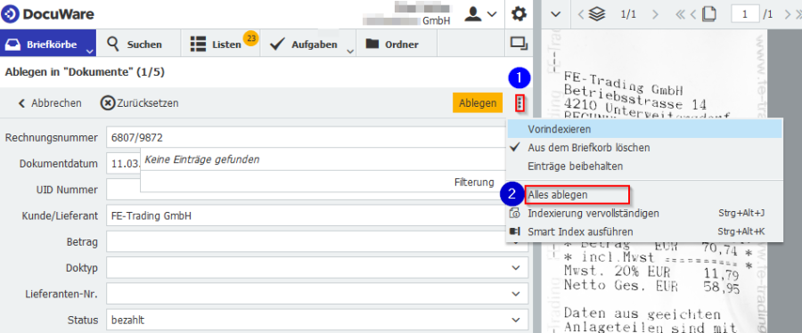Viewport: 802px width, 333px height.
Task: Click the Indexierung vervollständigen icon
Action: pyautogui.click(x=514, y=213)
